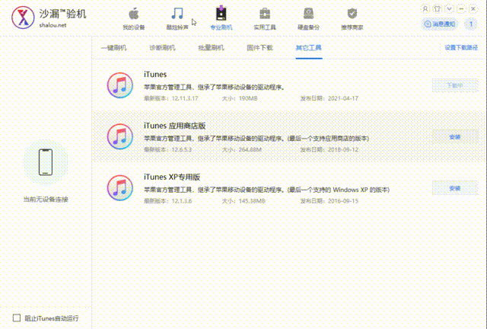
Task: Switch to the 一键刷机 tab
Action: click(113, 48)
